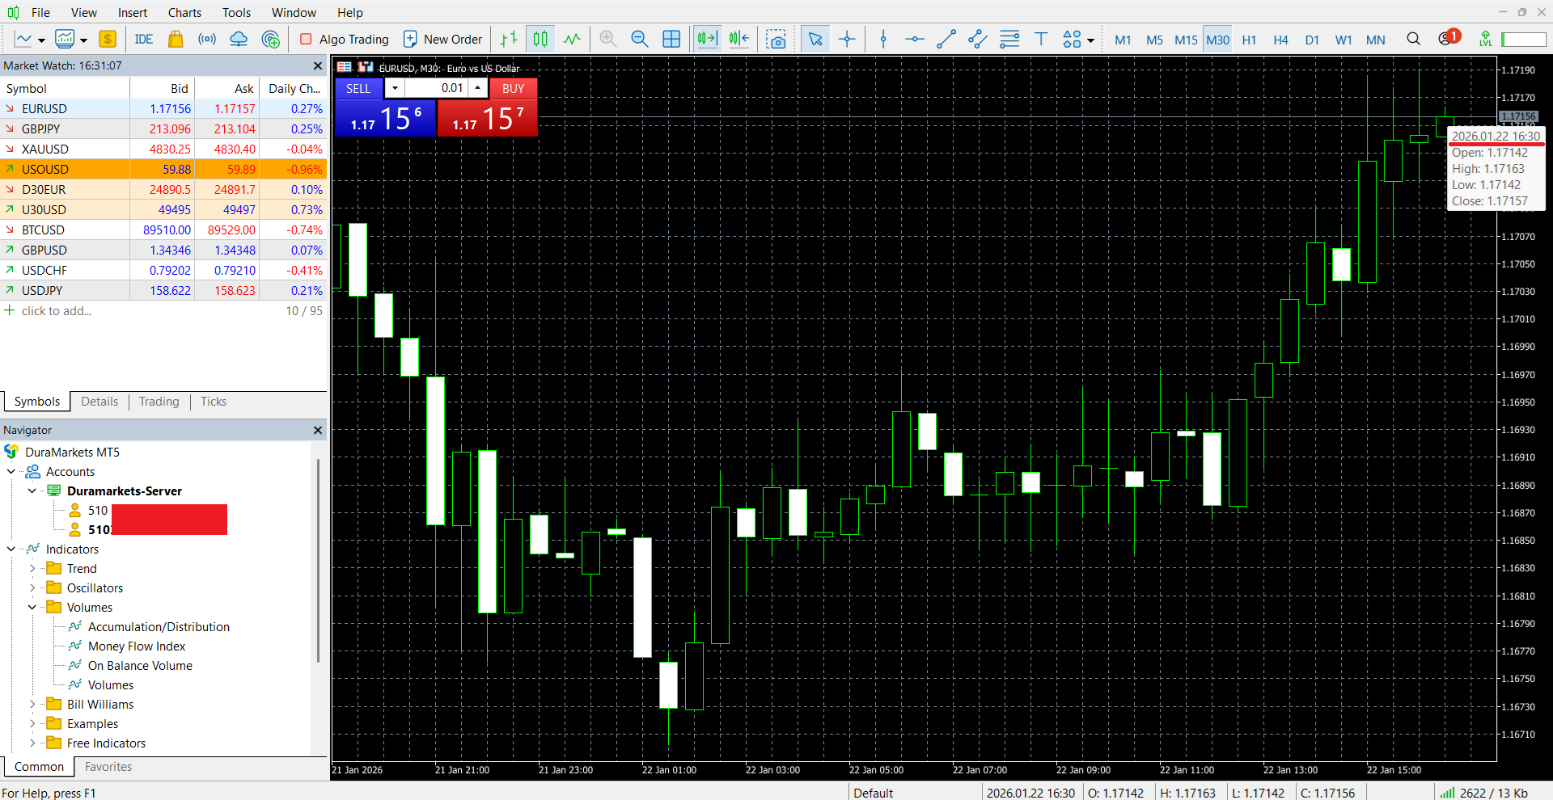This screenshot has width=1553, height=800.
Task: Select the trendline drawing tool
Action: tap(946, 39)
